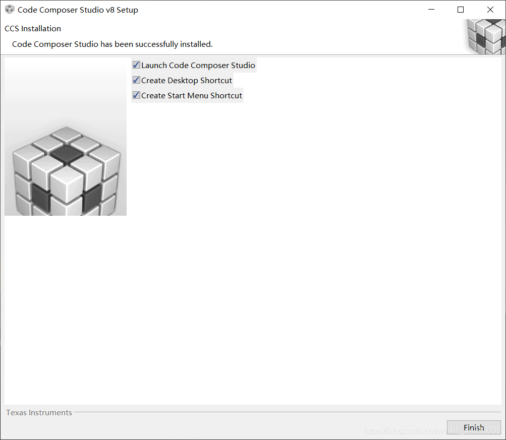Click 'CCS Installation' heading text
This screenshot has width=506, height=440.
tap(33, 29)
